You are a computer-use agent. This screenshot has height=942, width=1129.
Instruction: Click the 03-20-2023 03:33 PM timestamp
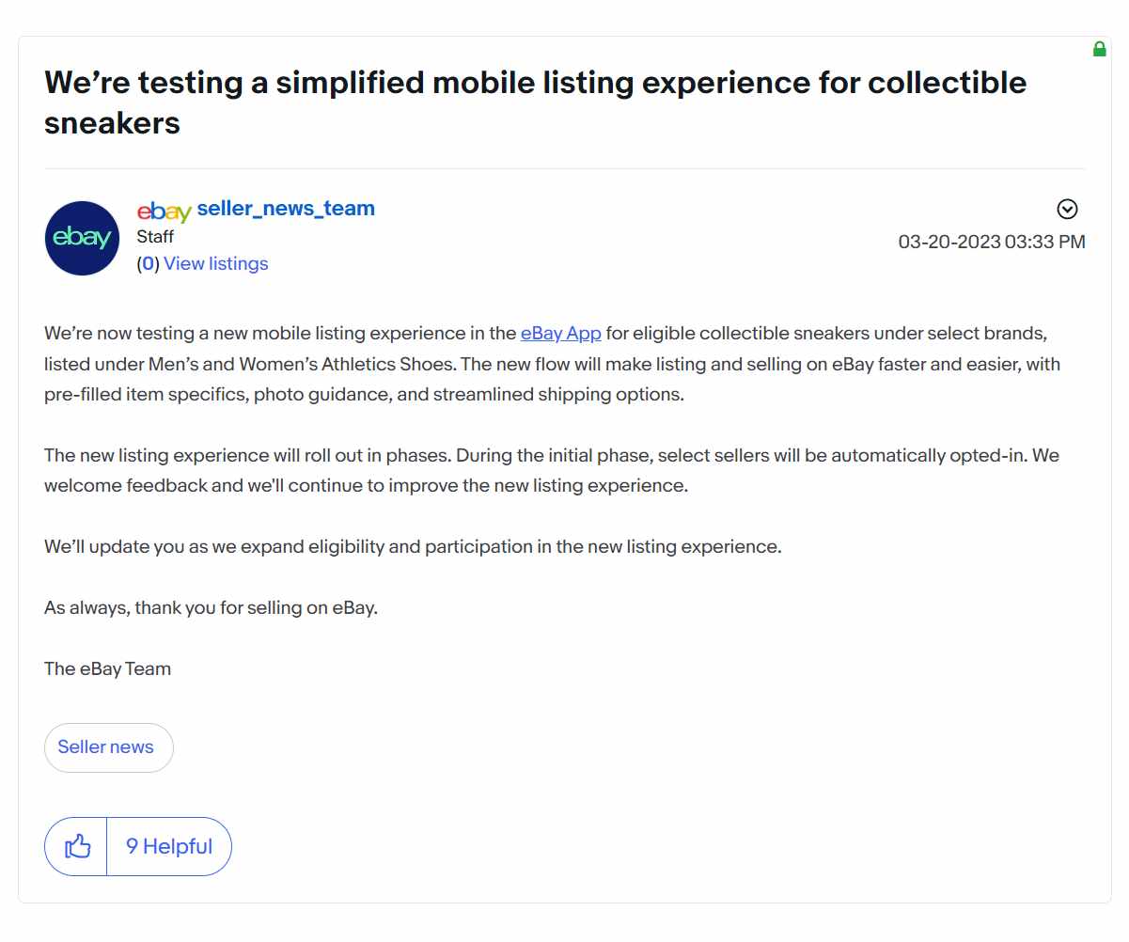coord(992,242)
